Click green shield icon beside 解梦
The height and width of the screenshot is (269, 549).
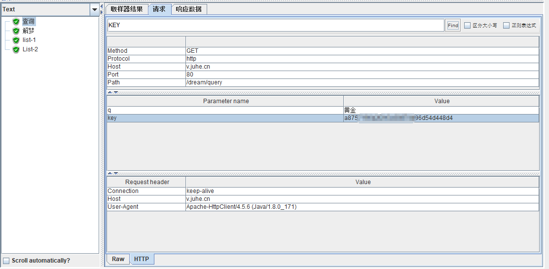tap(16, 31)
